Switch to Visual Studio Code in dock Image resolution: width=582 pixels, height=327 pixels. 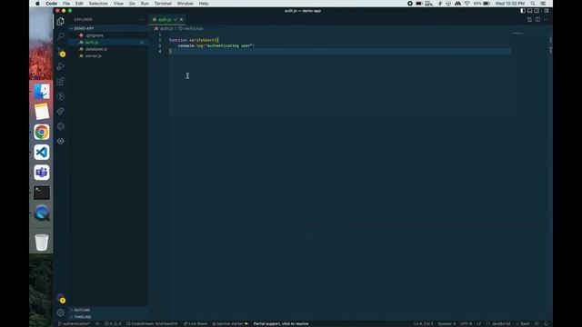pyautogui.click(x=42, y=152)
